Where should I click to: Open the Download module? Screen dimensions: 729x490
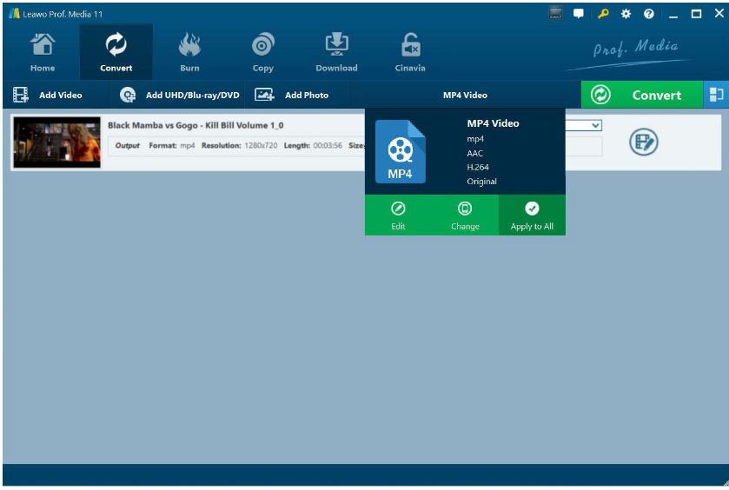tap(336, 52)
